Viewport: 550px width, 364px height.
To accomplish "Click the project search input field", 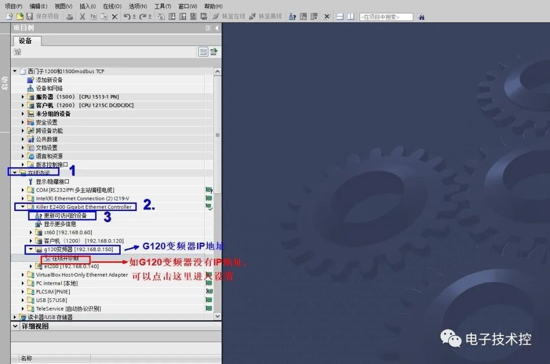I will pos(386,17).
